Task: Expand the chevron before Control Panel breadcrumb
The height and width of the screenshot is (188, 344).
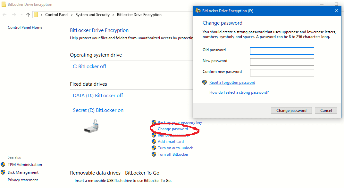Action: click(x=41, y=15)
